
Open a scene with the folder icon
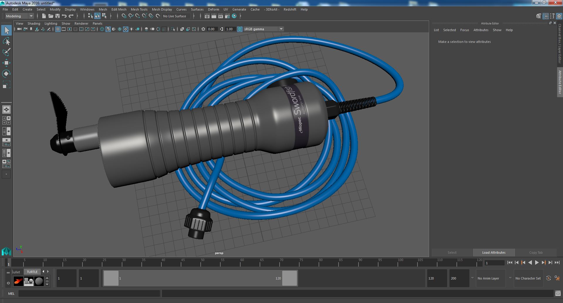[x=51, y=16]
